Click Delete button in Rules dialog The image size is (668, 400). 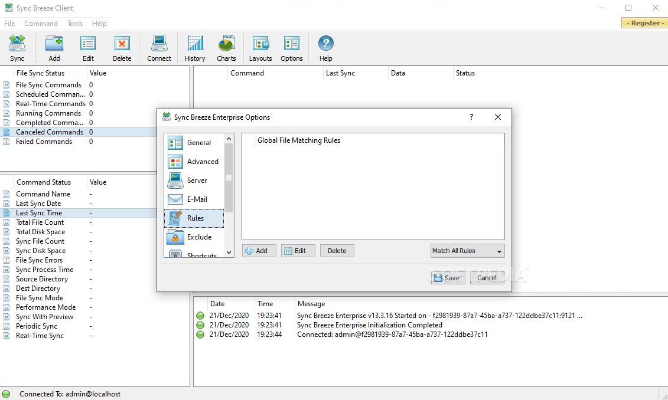[337, 251]
